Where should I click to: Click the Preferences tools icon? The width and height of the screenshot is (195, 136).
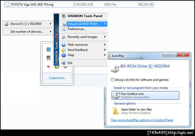64,29
